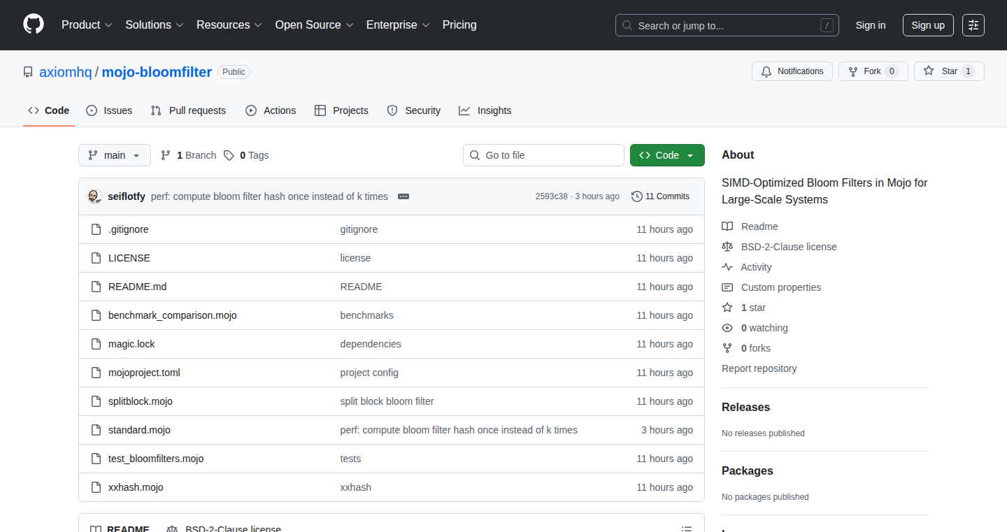
Task: Click the license scale icon in About
Action: click(x=727, y=247)
